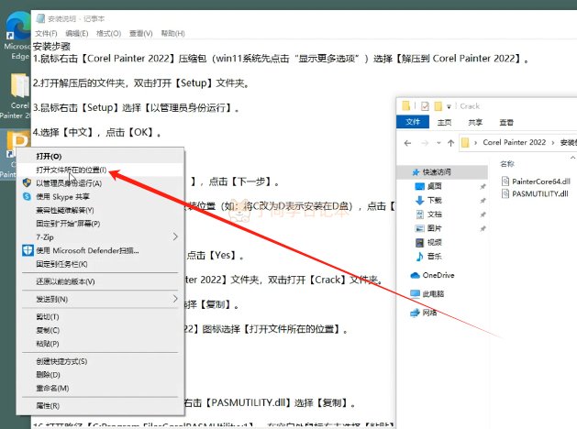This screenshot has width=577, height=429.
Task: Open the Share (共享) tab in Explorer
Action: [475, 122]
